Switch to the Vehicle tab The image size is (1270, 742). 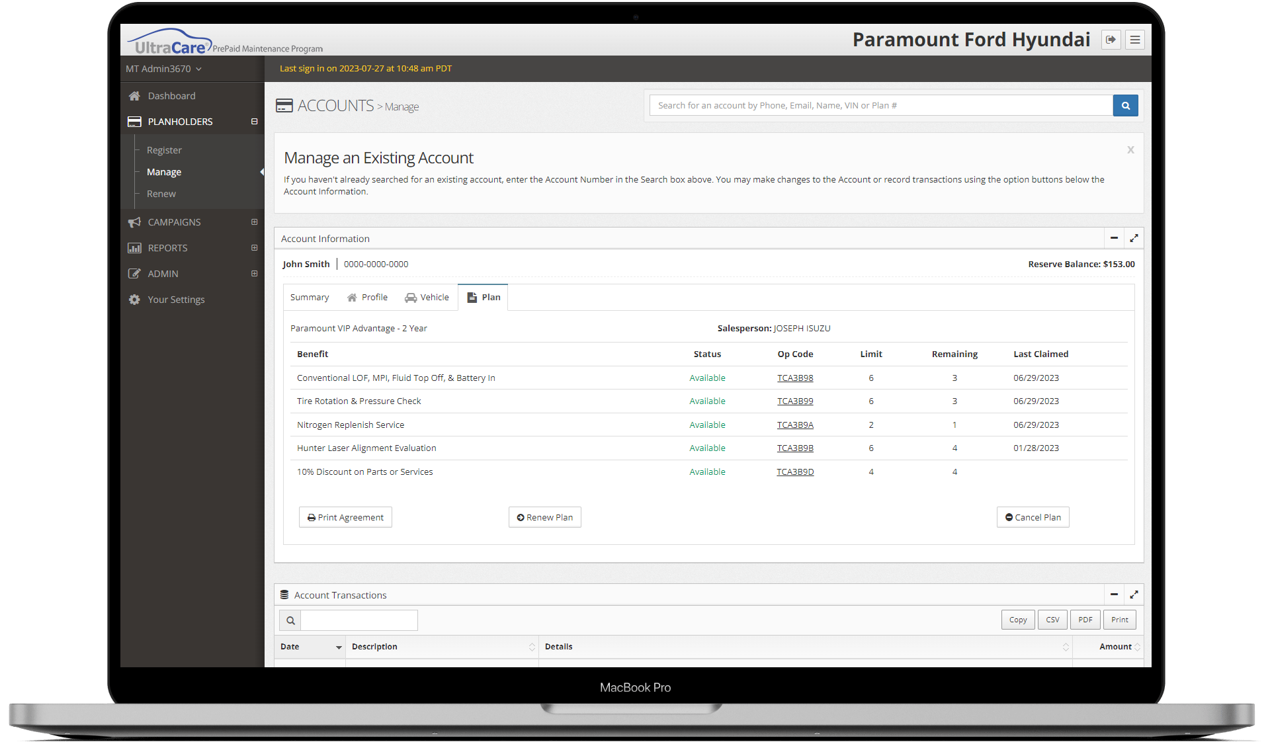[x=427, y=298]
